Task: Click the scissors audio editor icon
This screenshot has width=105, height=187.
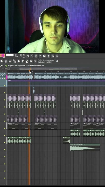Action: (x=32, y=56)
